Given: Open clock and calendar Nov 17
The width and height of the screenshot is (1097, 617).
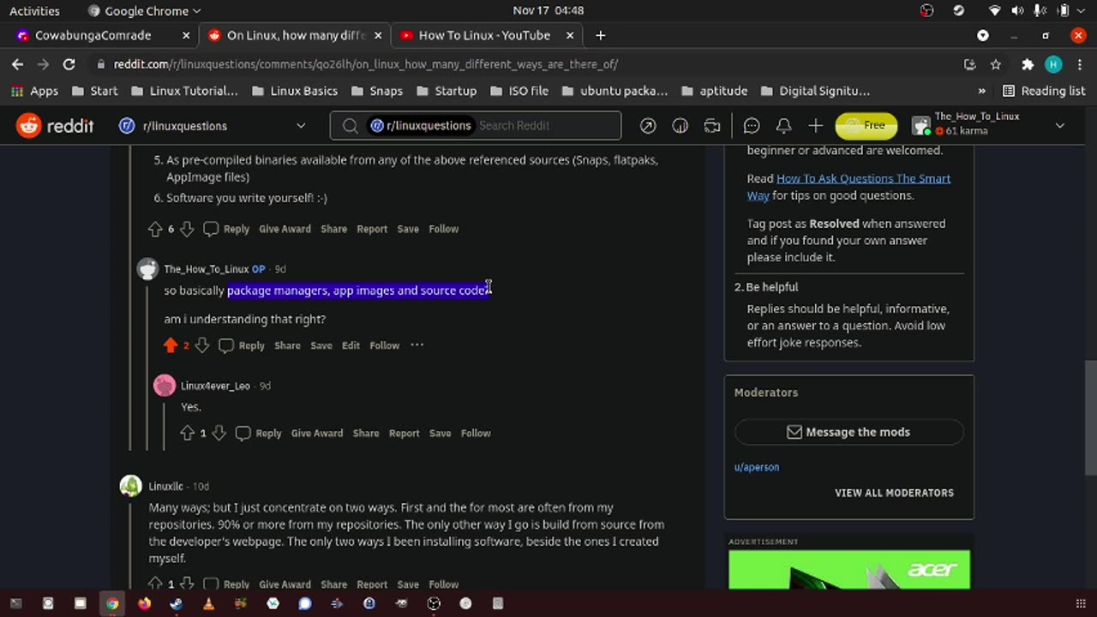Looking at the screenshot, I should [548, 11].
